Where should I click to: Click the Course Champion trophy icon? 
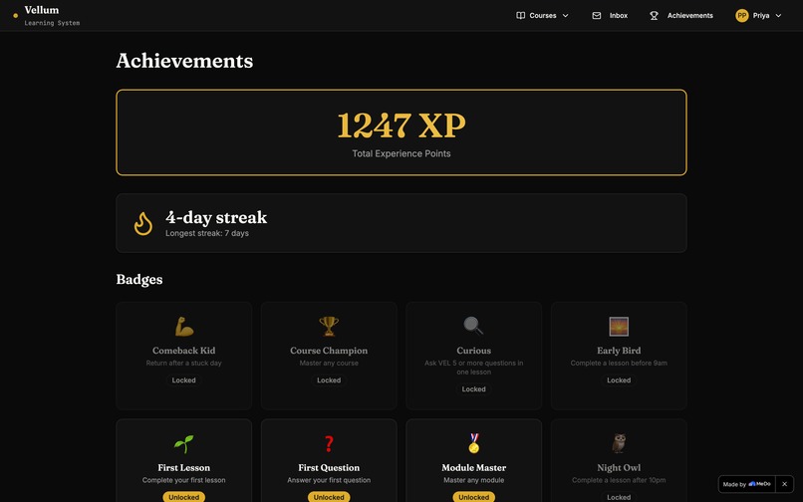[329, 327]
